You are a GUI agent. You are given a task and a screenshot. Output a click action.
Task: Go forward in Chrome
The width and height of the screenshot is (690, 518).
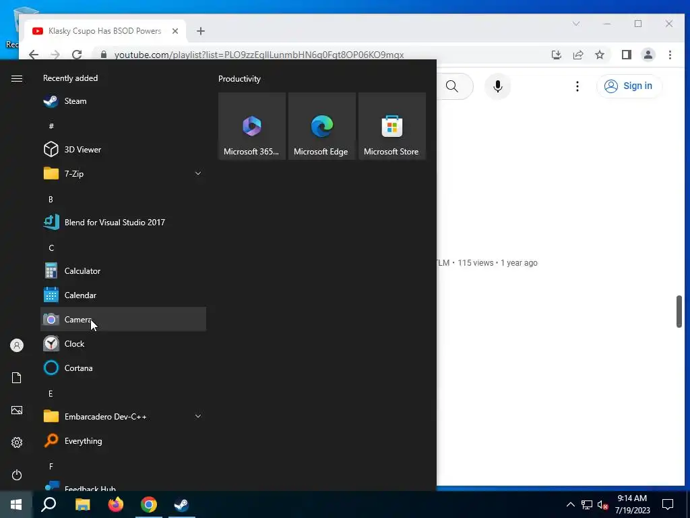(x=55, y=55)
